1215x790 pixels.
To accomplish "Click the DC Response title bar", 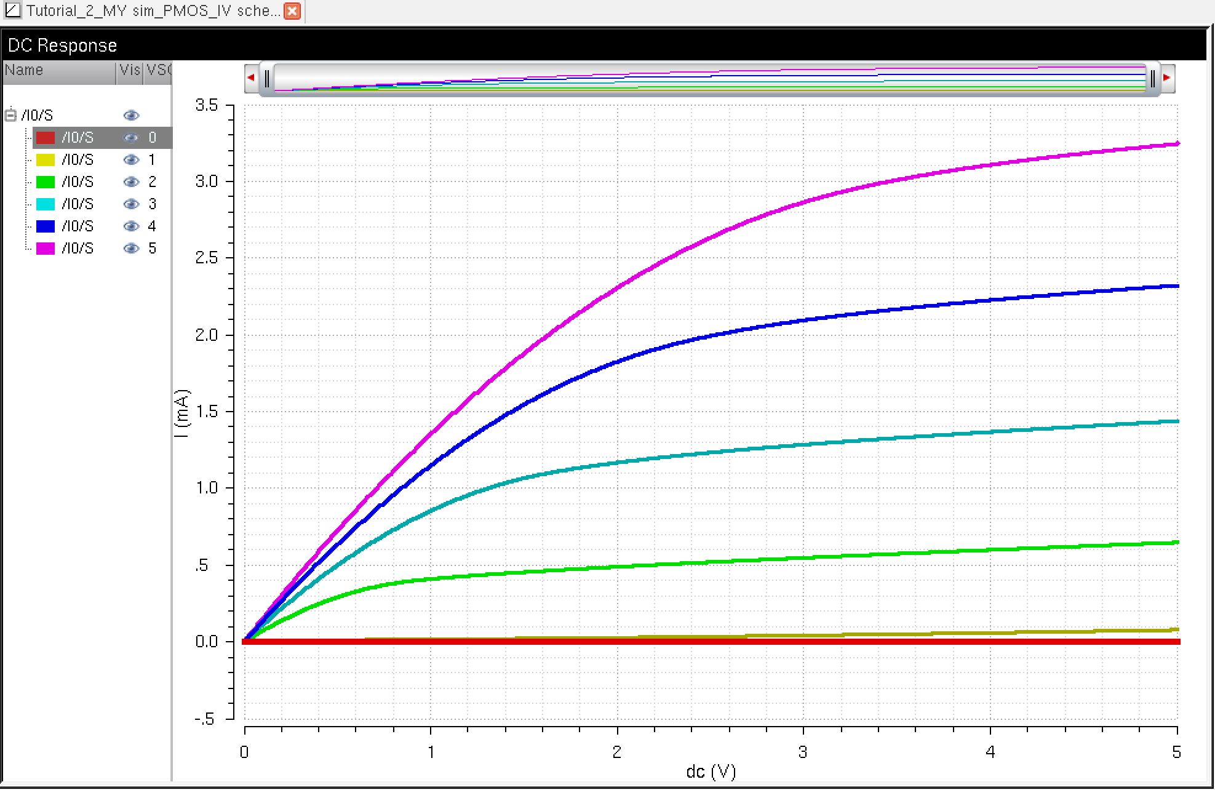I will pyautogui.click(x=604, y=45).
